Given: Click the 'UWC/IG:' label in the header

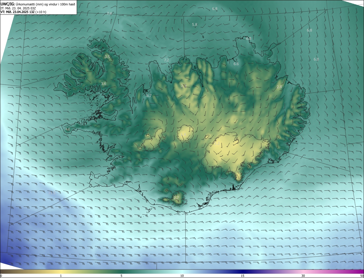Looking at the screenshot, I should click(x=8, y=4).
